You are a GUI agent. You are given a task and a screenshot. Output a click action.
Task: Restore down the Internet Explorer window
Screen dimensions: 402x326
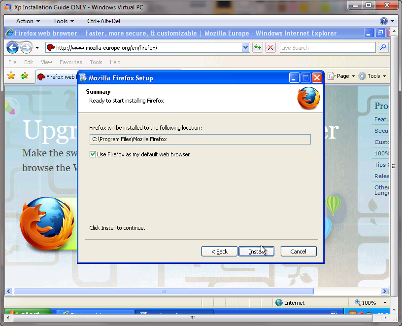pos(380,33)
